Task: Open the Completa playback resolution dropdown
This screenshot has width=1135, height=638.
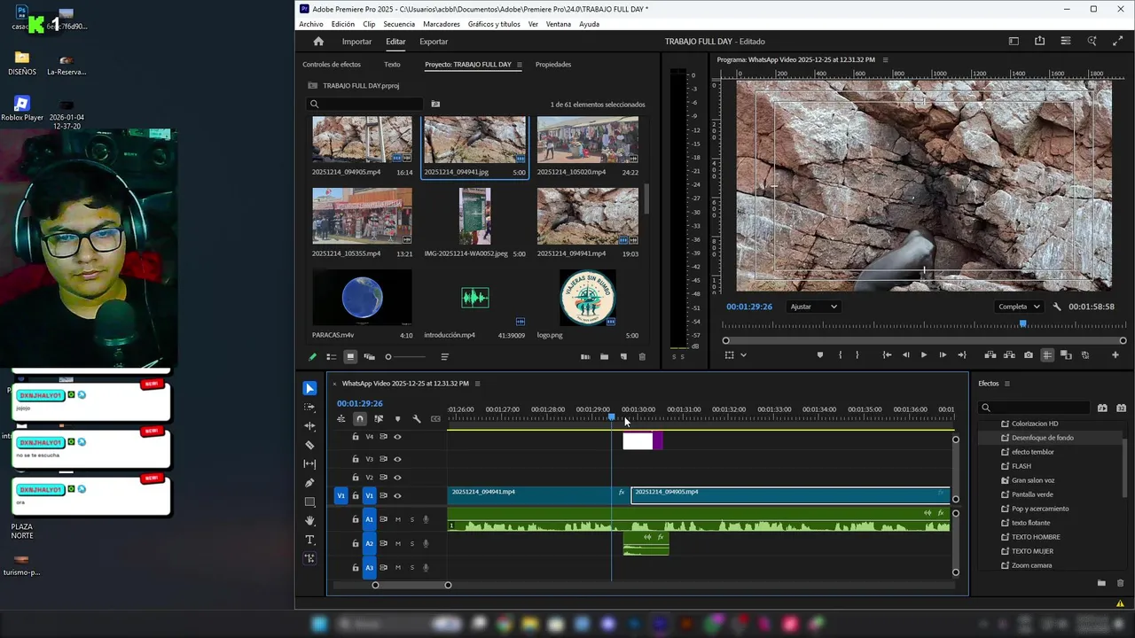Action: coord(1018,307)
